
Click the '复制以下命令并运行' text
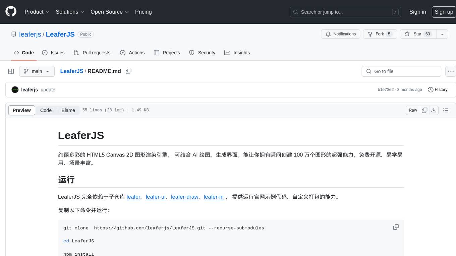tap(84, 210)
